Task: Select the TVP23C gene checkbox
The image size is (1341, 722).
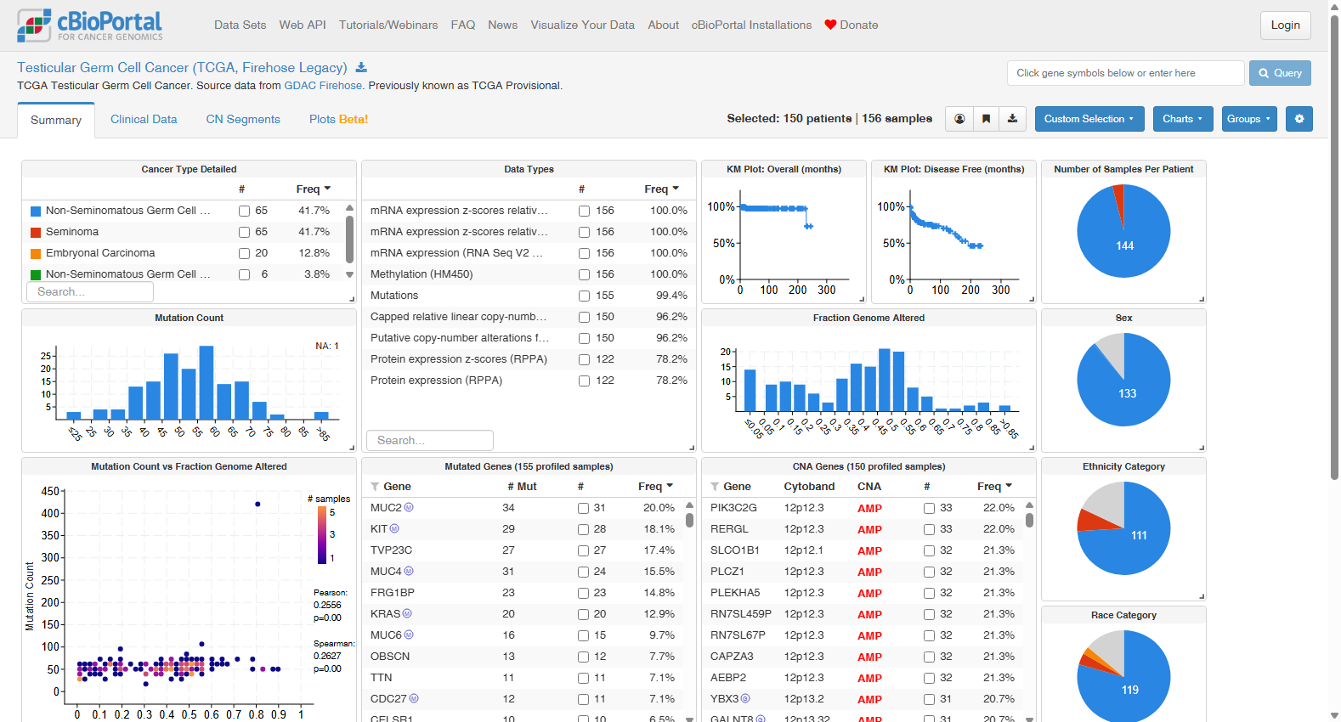Action: [x=583, y=550]
